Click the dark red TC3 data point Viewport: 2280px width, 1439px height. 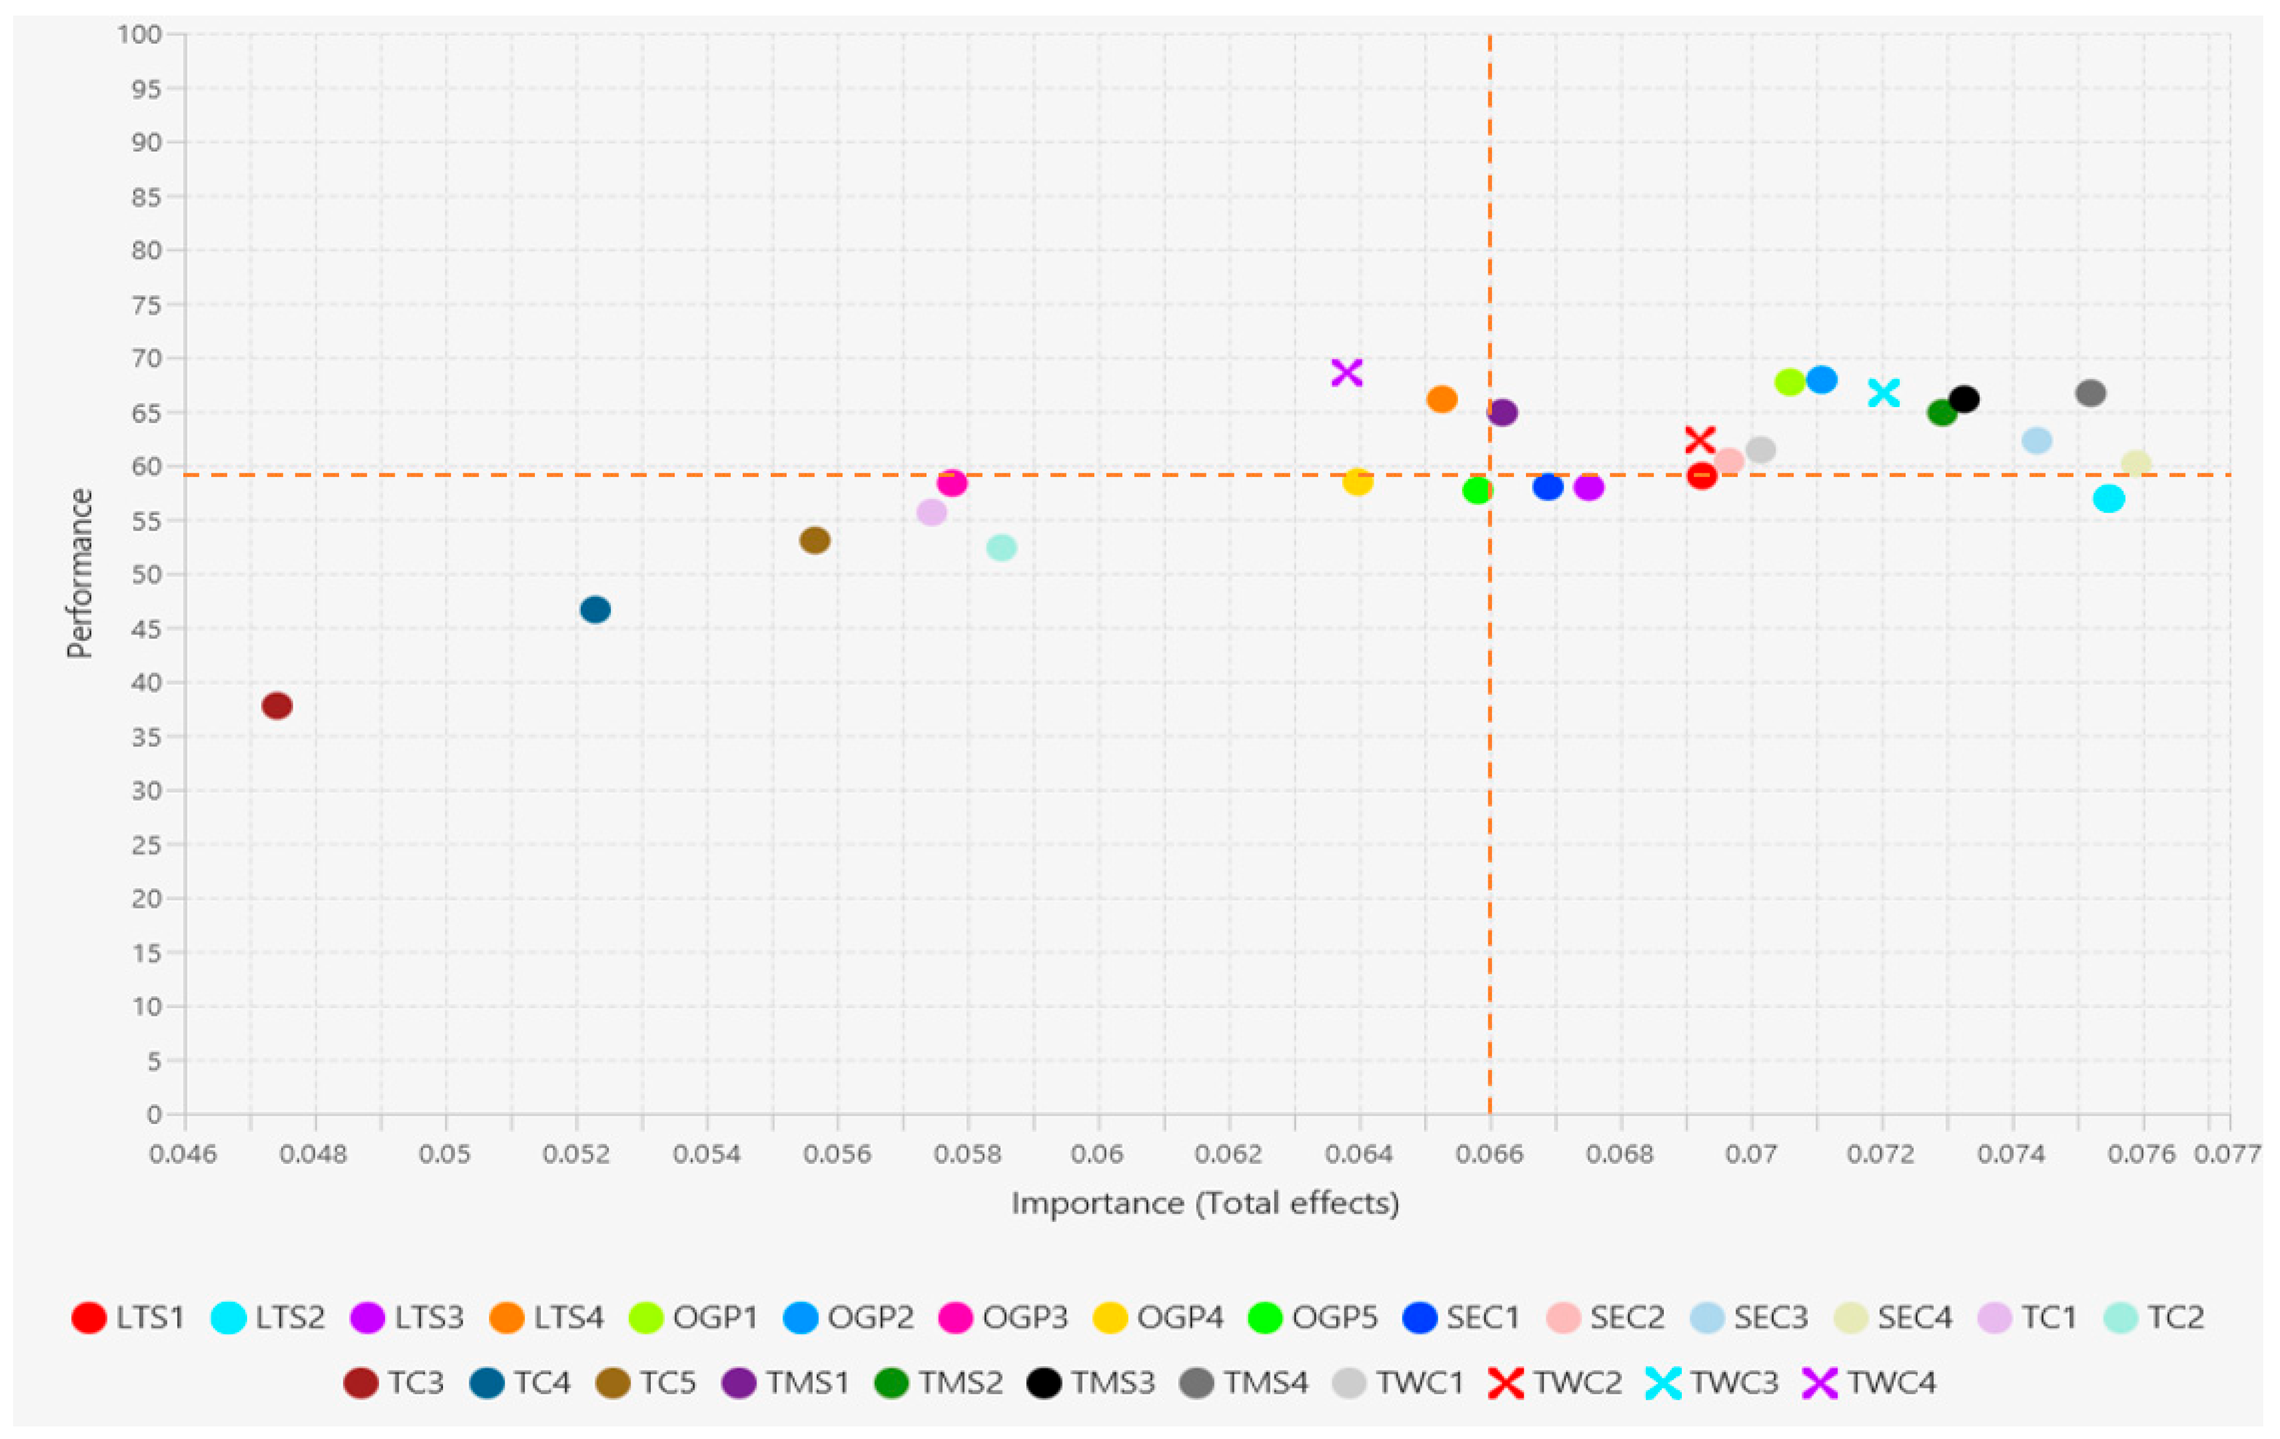coord(276,705)
